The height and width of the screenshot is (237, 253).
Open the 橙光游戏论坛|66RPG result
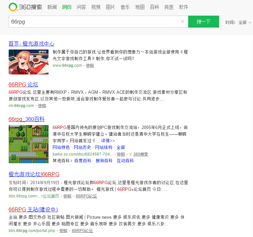click(x=34, y=174)
